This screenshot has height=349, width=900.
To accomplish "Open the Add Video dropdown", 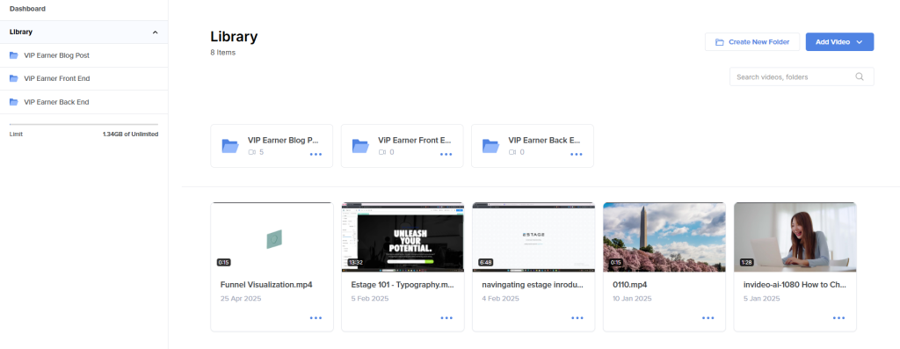I will click(839, 42).
